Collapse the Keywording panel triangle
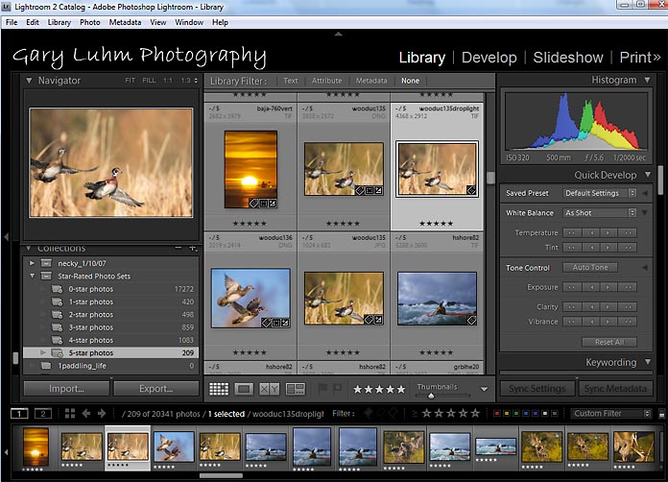 click(648, 362)
